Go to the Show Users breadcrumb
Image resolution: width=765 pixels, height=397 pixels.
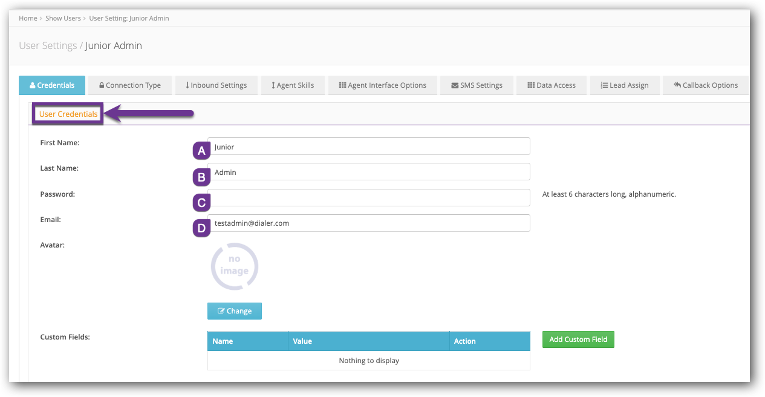(63, 18)
